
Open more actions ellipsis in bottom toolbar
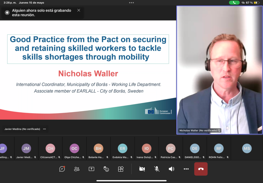pyautogui.click(x=186, y=169)
